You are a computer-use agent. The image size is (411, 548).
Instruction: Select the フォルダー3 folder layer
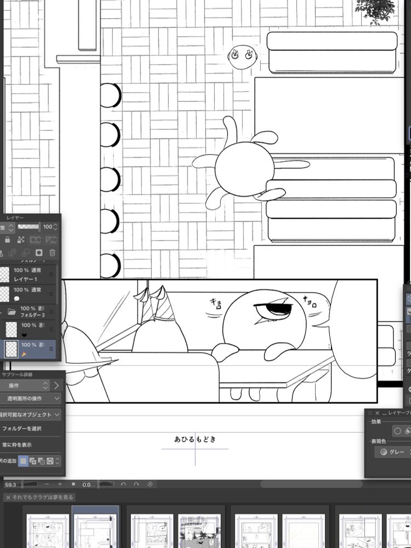click(28, 311)
